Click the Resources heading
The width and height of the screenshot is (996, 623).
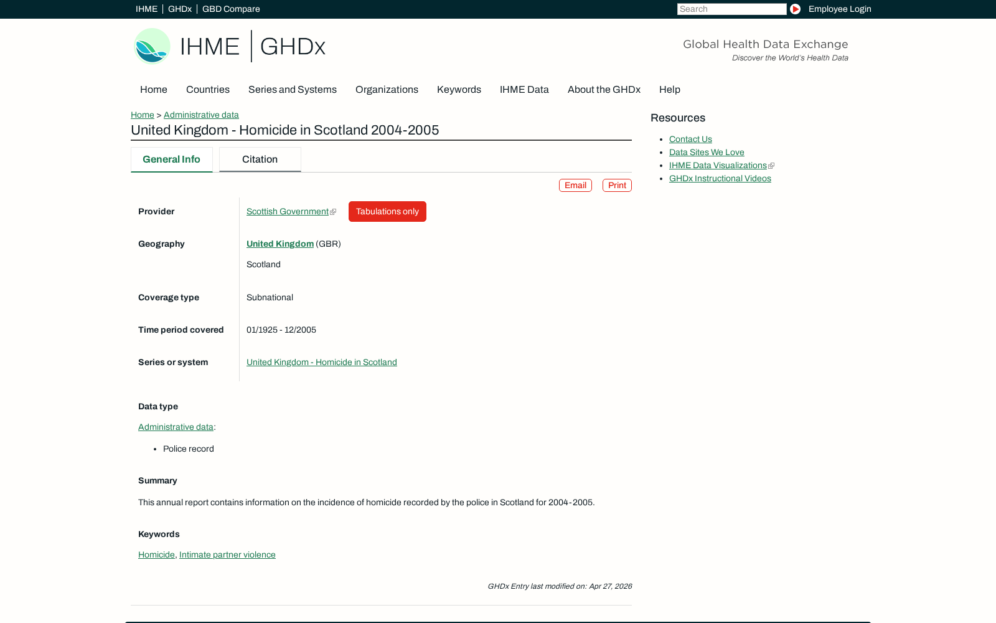click(678, 118)
